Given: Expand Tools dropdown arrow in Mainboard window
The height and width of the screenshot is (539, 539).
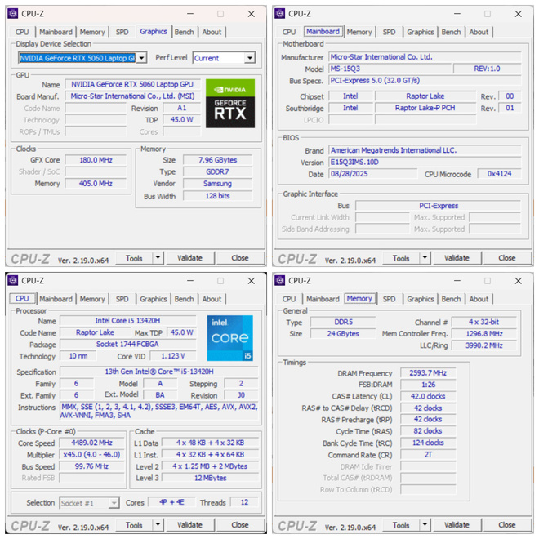Looking at the screenshot, I should 425,257.
